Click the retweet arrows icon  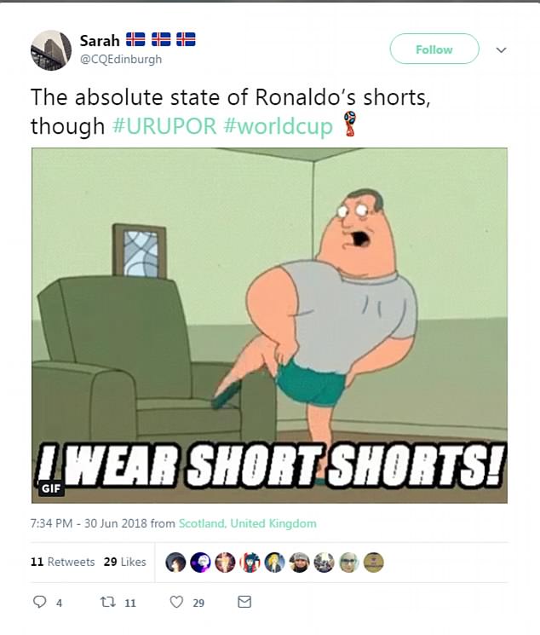[107, 603]
